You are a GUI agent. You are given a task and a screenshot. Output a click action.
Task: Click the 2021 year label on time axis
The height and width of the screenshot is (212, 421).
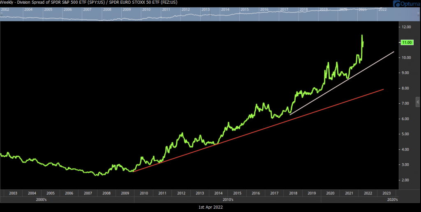coord(349,193)
